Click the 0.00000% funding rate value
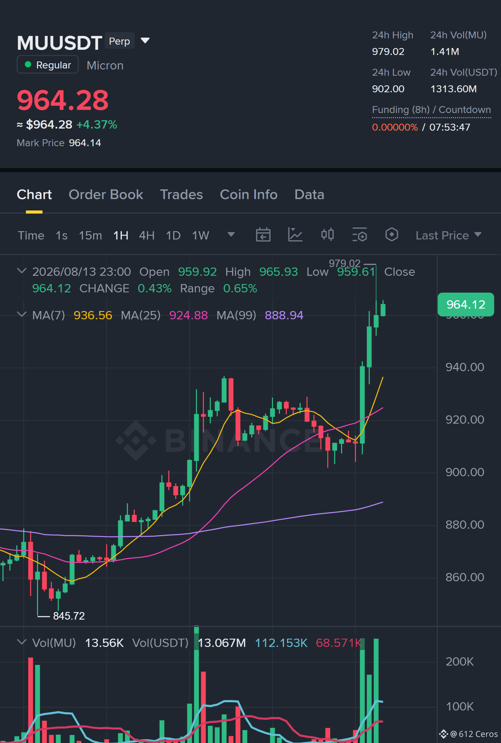 [x=395, y=127]
